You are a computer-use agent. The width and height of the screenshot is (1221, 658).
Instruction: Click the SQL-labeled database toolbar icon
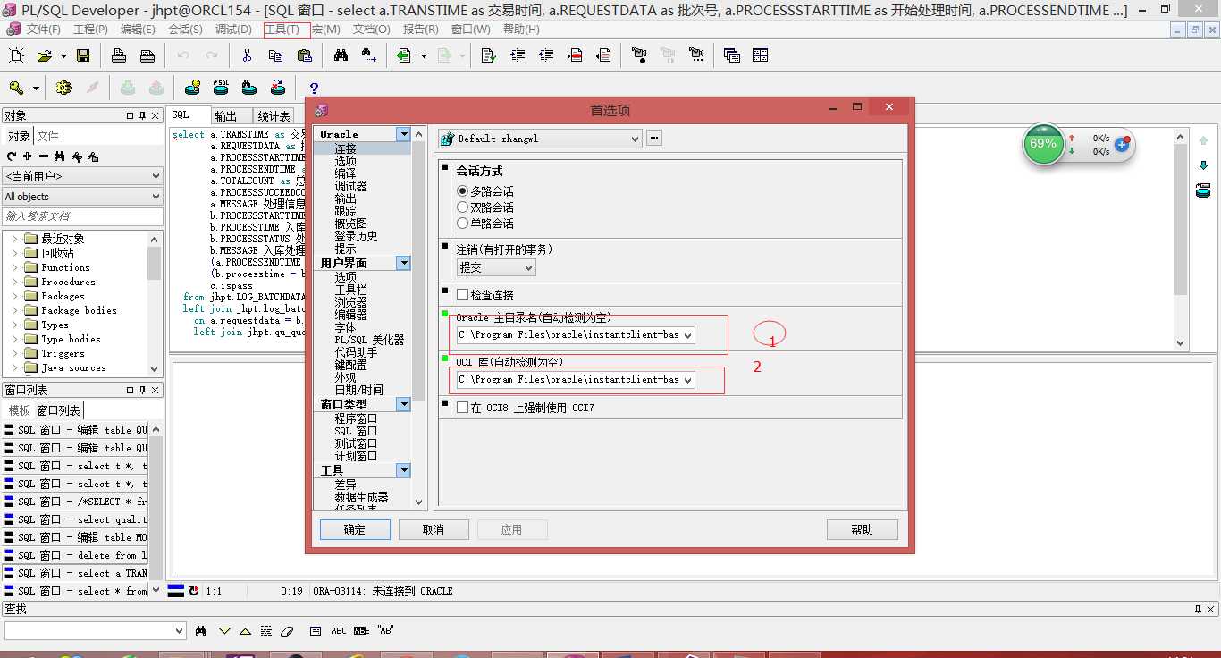point(221,88)
